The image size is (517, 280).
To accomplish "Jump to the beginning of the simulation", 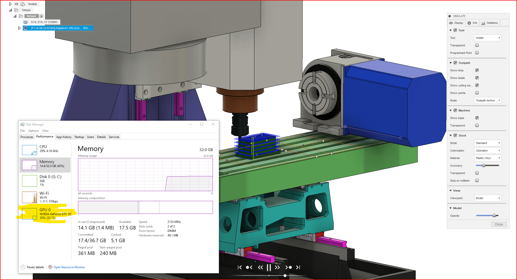I will click(240, 267).
